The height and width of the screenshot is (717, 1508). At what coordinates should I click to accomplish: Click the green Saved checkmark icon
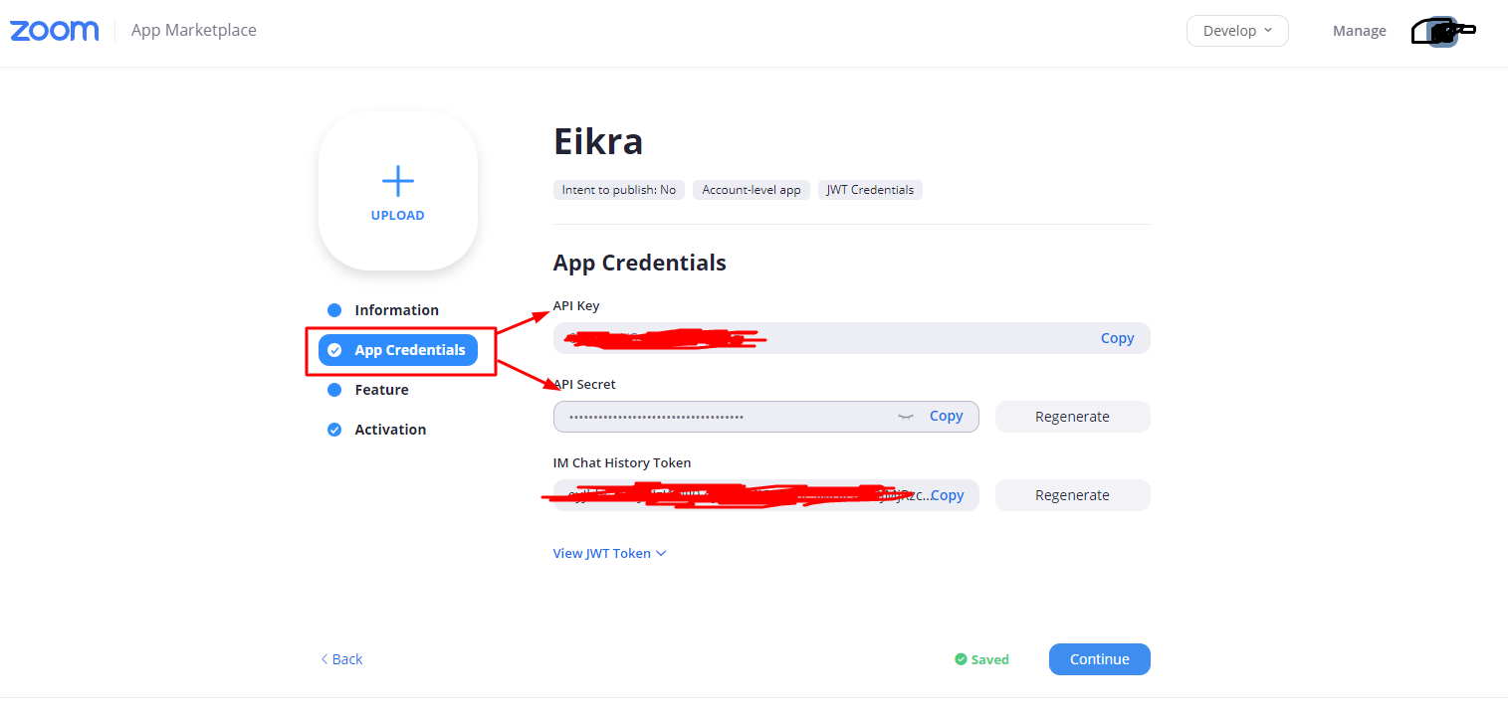(x=961, y=659)
